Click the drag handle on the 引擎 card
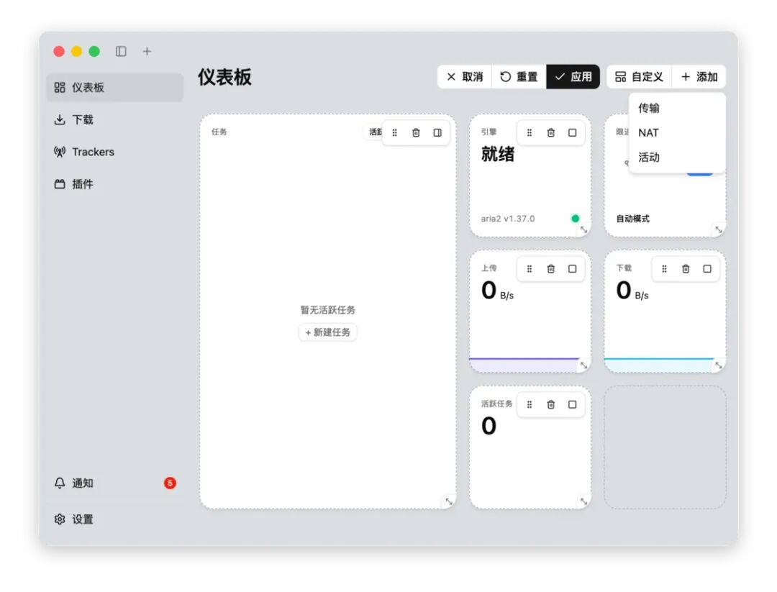The image size is (777, 592). tap(530, 133)
